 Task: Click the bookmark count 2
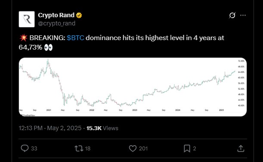pos(195,148)
